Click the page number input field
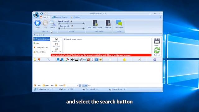This screenshot has height=112, width=199. (x=73, y=86)
